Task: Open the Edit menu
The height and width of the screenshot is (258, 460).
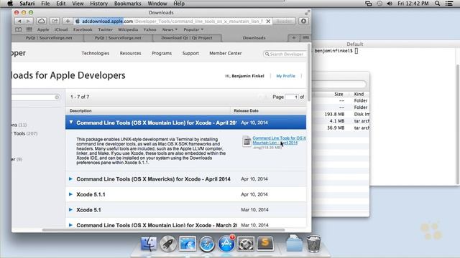Action: pyautogui.click(x=60, y=4)
